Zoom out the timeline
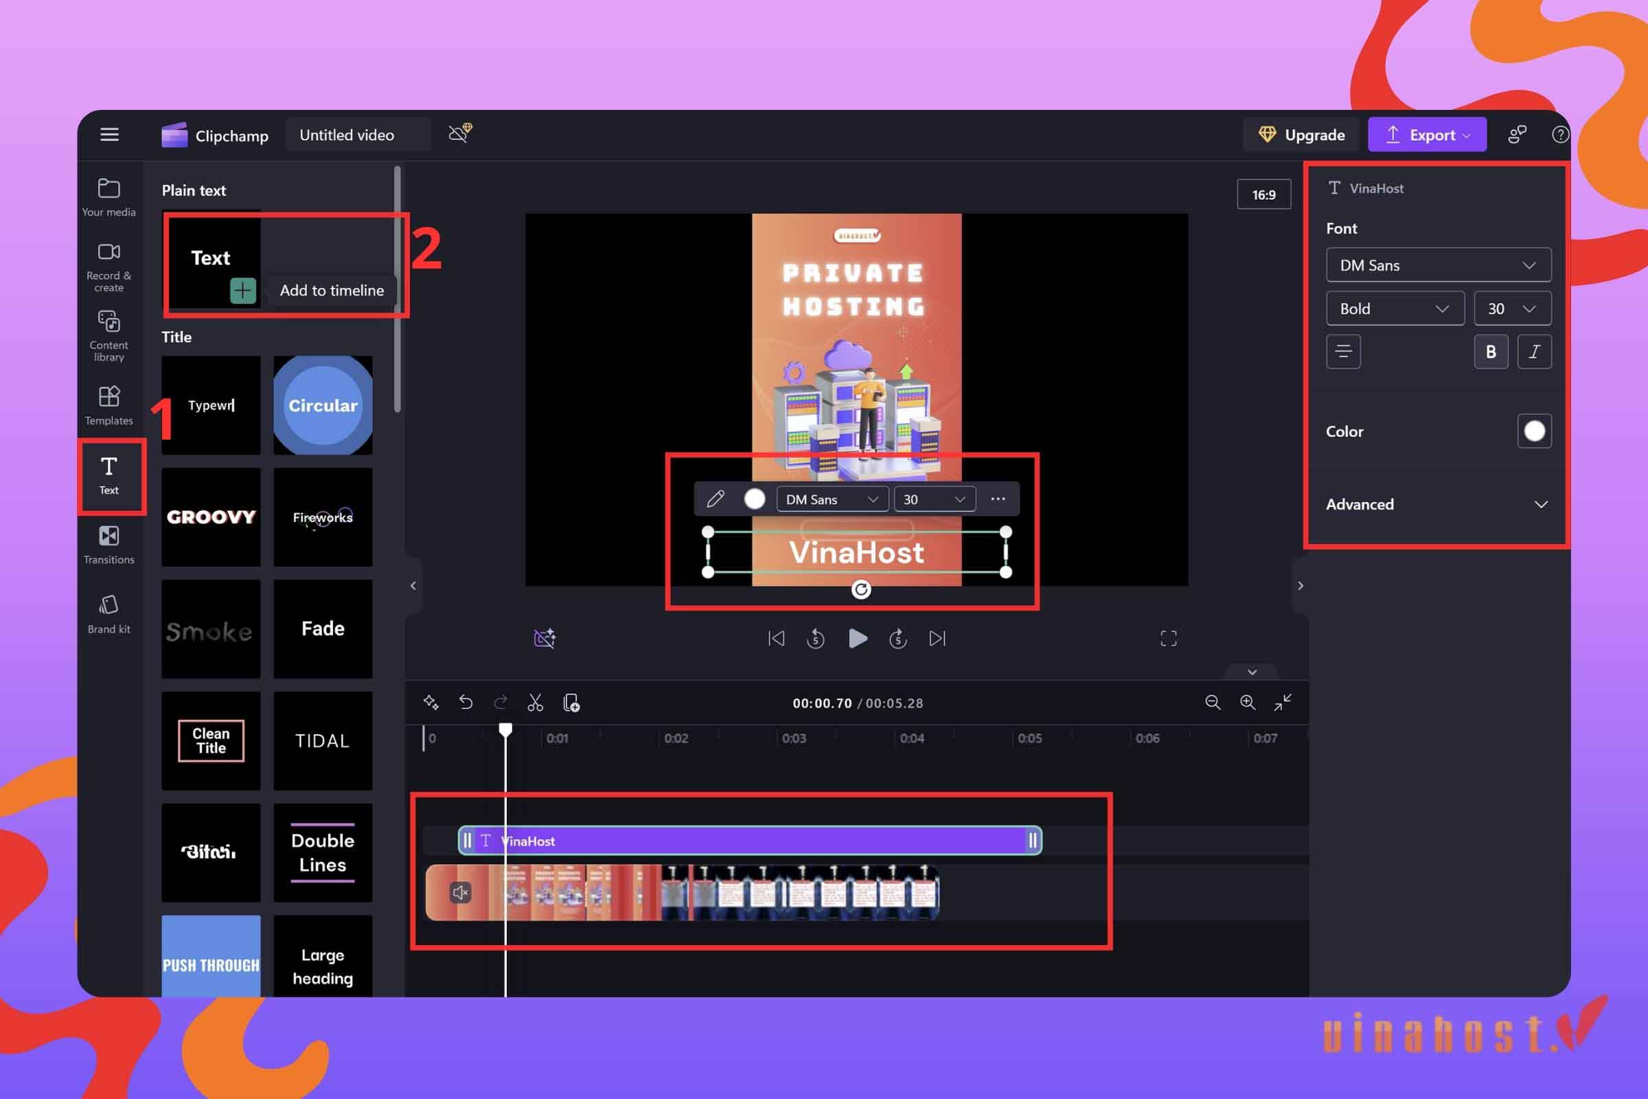1648x1099 pixels. 1213,702
